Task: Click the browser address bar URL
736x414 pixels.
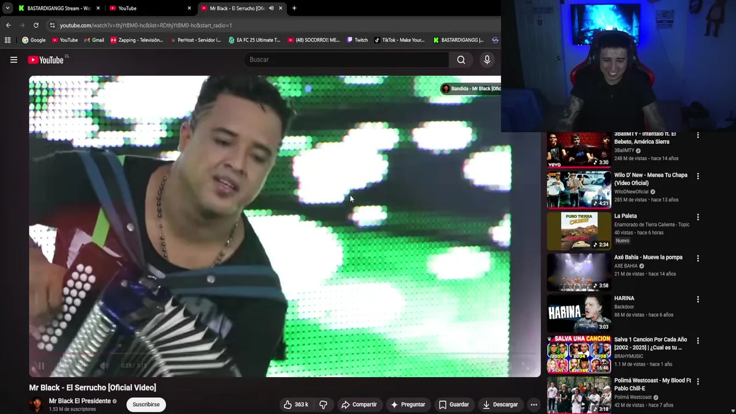Action: tap(146, 25)
